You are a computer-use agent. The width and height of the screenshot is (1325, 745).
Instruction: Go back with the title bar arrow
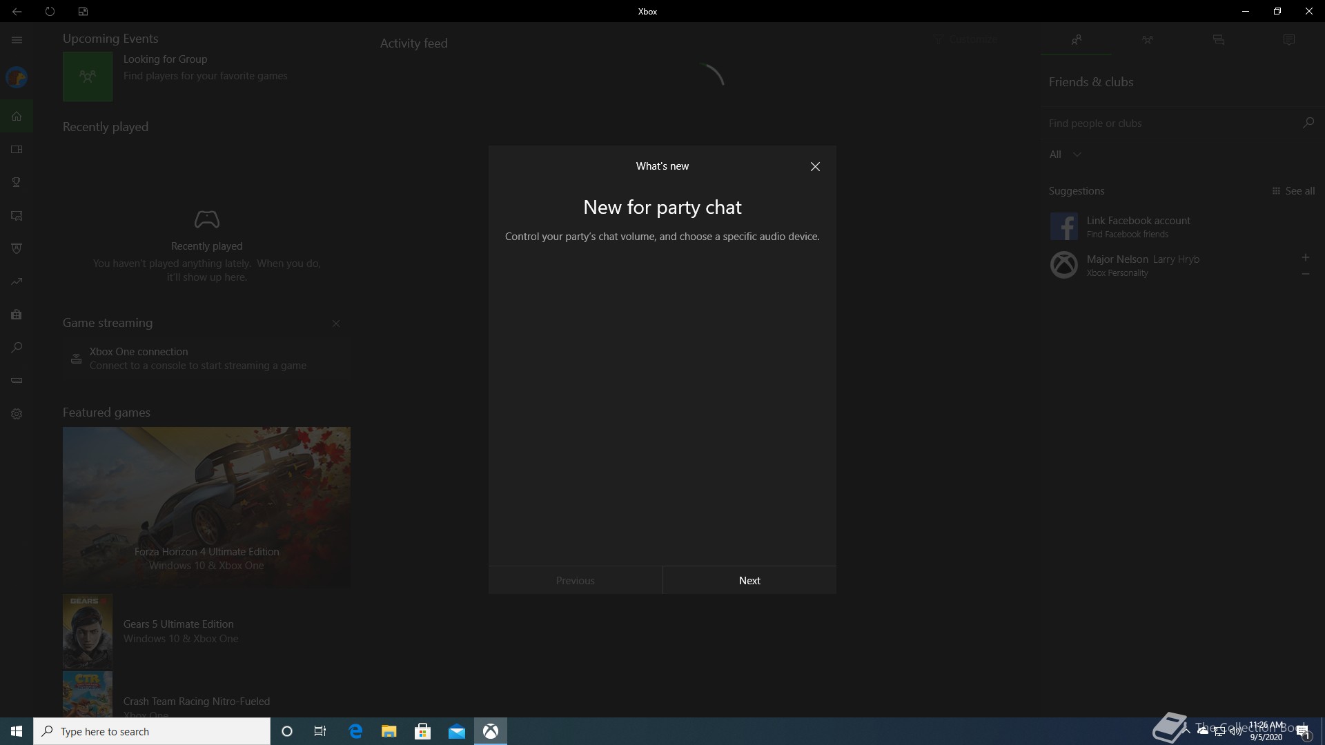pyautogui.click(x=17, y=11)
